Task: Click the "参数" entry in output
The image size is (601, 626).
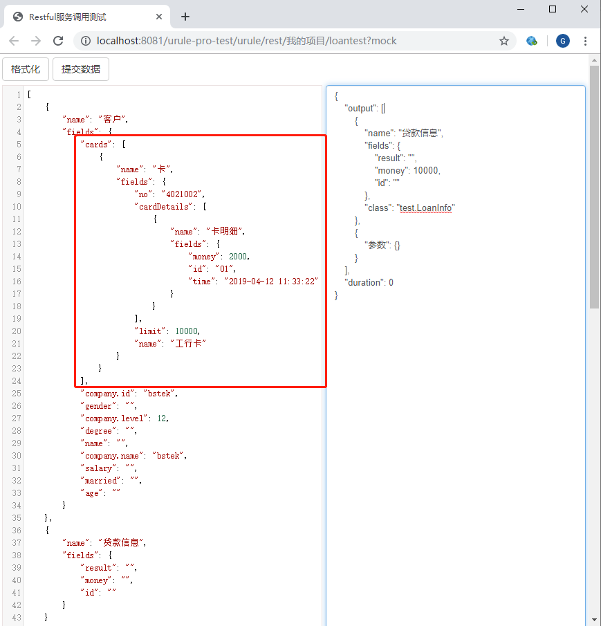Action: click(x=382, y=245)
